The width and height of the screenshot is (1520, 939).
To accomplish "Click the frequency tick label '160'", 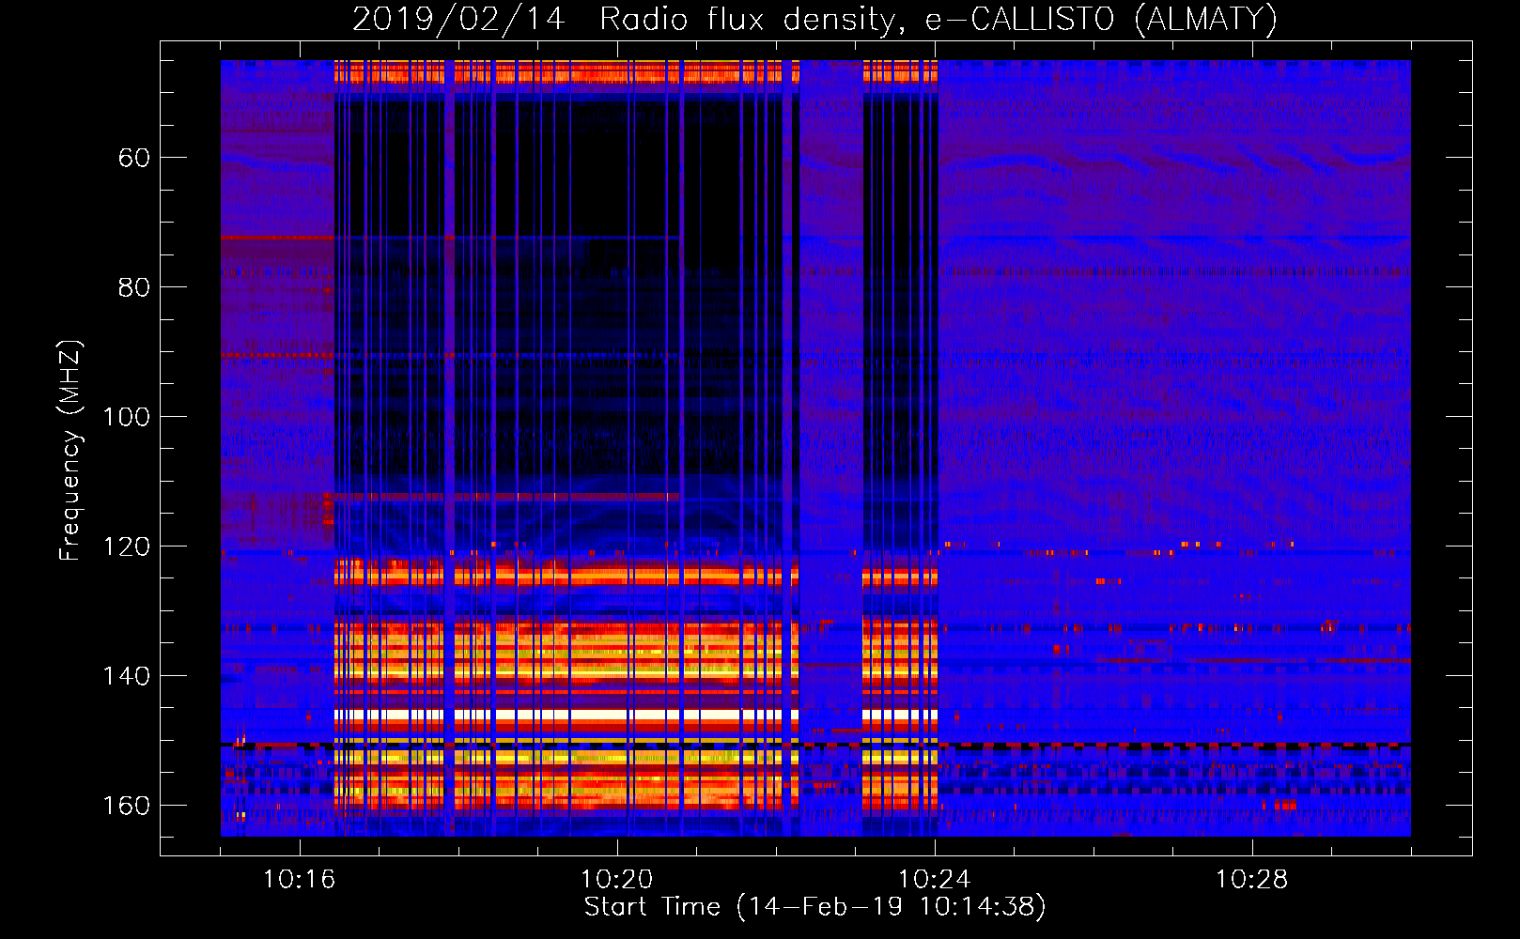I will (126, 806).
